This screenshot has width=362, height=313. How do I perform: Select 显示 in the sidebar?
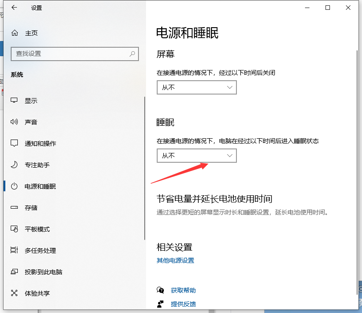31,101
